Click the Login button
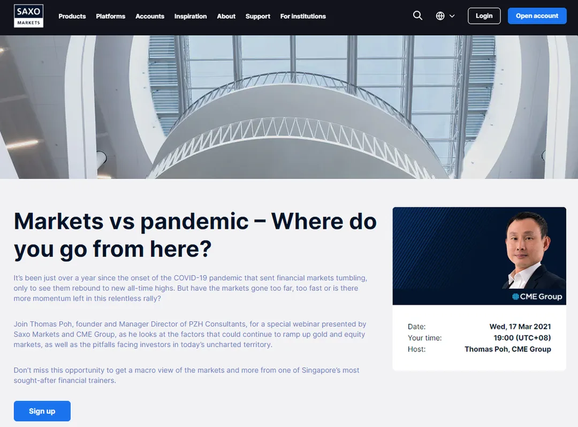578x427 pixels. pyautogui.click(x=484, y=16)
